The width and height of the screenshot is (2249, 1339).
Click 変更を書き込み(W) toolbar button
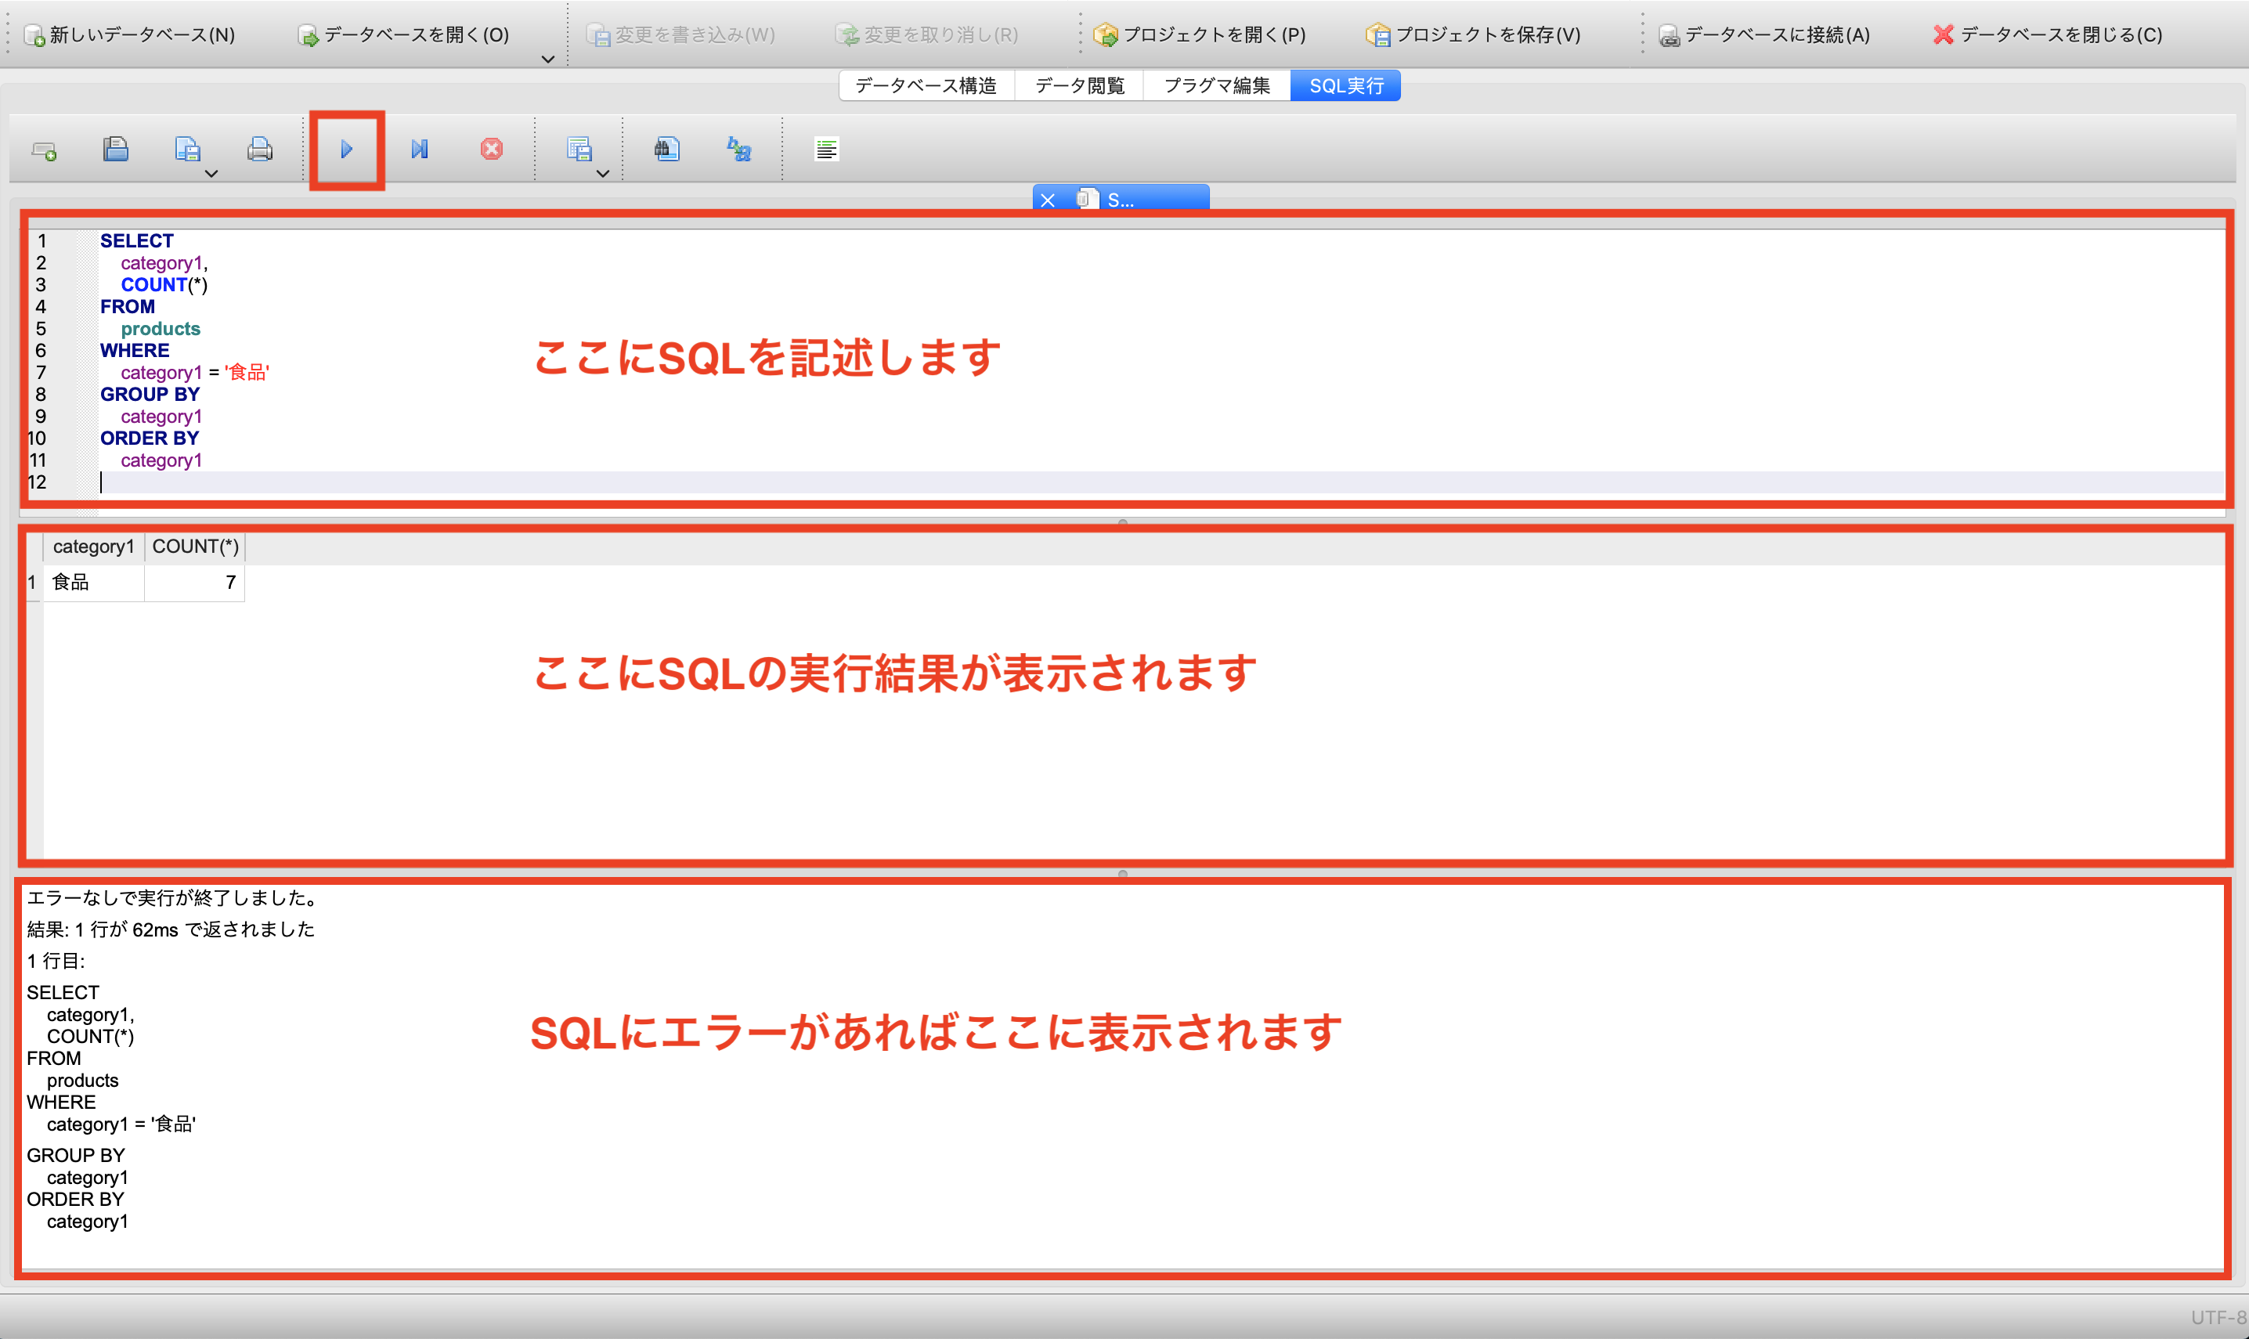[x=680, y=34]
